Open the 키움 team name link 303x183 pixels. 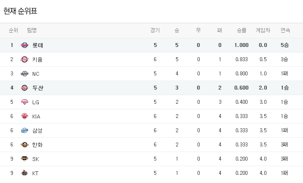coord(37,59)
